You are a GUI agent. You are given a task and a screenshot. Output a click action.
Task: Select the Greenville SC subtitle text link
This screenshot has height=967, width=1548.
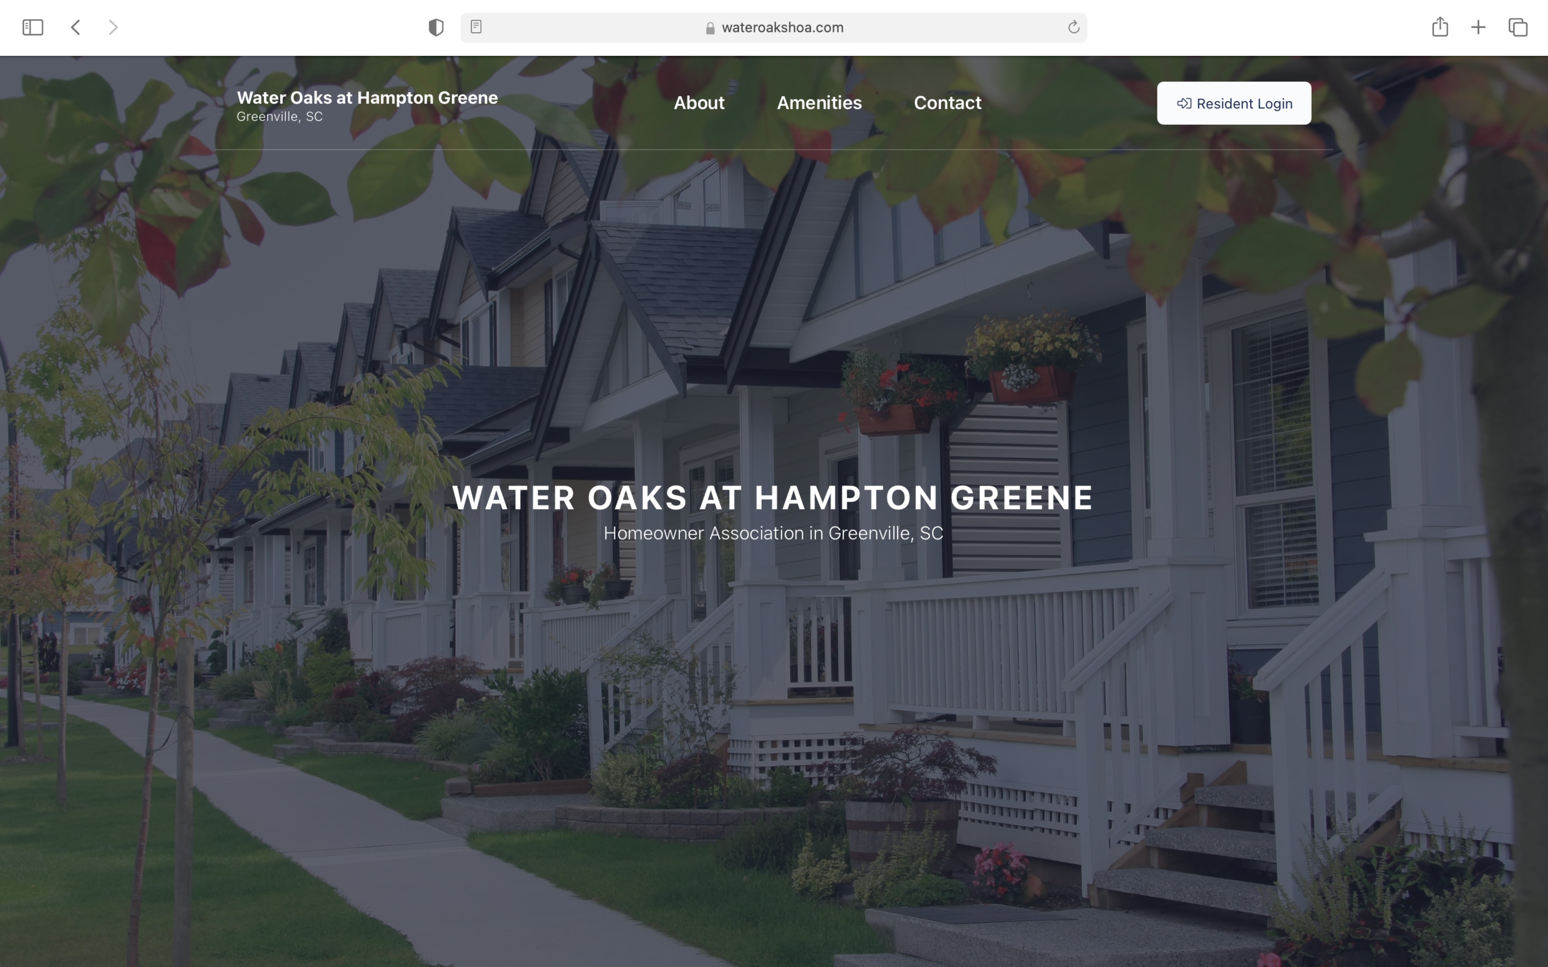pos(280,116)
